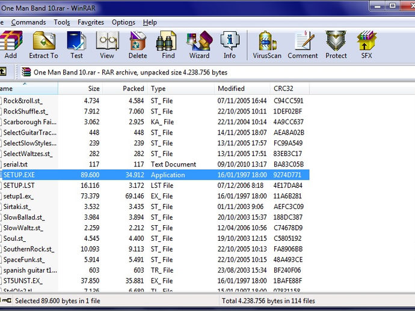Select the SelectSlowStyles... file
415x311 pixels.
pos(30,143)
